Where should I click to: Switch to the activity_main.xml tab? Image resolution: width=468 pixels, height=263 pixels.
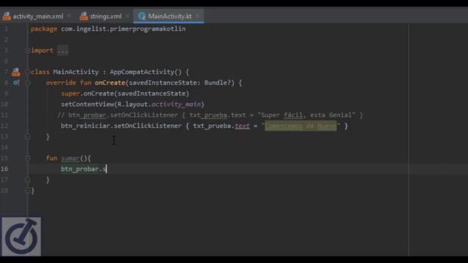click(x=38, y=16)
